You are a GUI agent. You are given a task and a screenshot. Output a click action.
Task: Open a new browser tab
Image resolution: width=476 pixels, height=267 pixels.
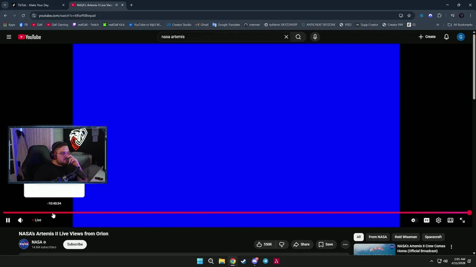tap(131, 5)
